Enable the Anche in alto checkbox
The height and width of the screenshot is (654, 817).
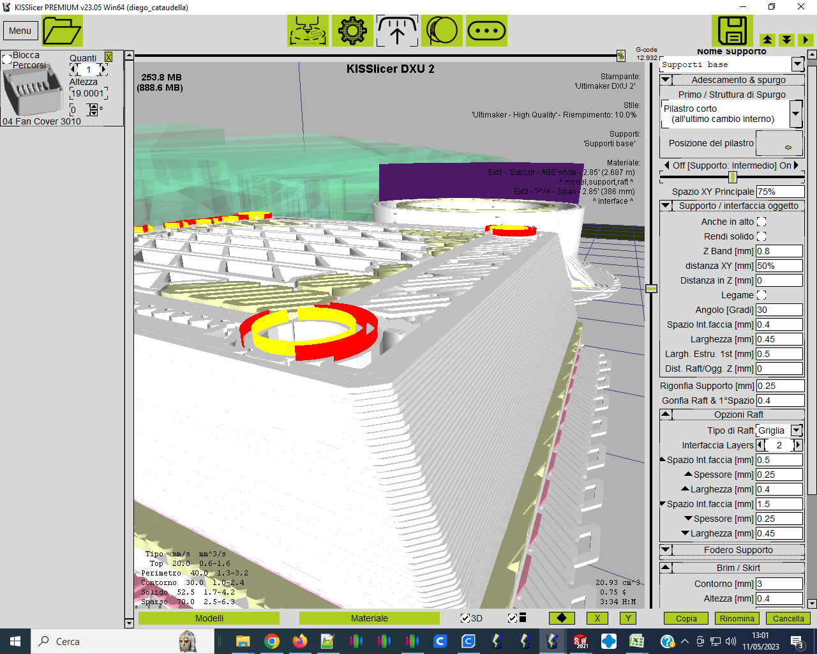pyautogui.click(x=761, y=222)
